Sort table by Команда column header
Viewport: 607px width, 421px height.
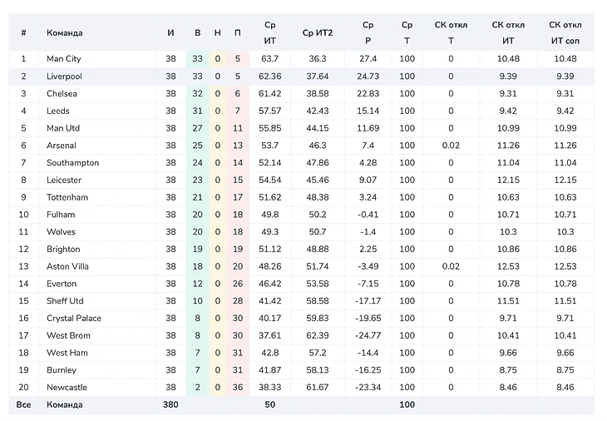tap(65, 32)
